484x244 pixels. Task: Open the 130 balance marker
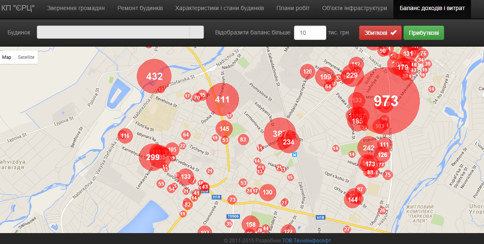tap(267, 192)
